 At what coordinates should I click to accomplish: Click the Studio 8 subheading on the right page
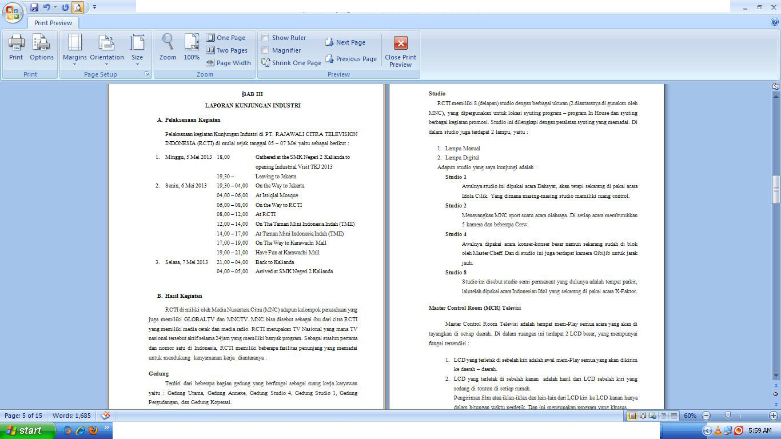point(456,272)
